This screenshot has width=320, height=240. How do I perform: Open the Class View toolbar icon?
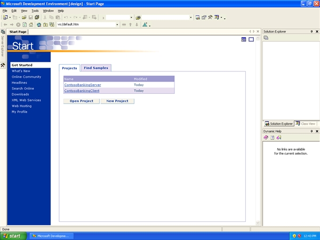pos(217,18)
